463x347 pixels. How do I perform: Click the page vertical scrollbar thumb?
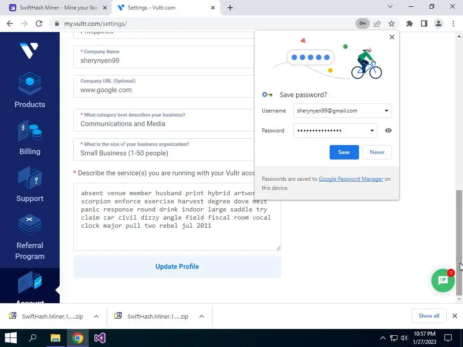click(459, 242)
